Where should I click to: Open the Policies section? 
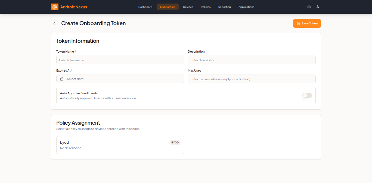click(x=206, y=7)
